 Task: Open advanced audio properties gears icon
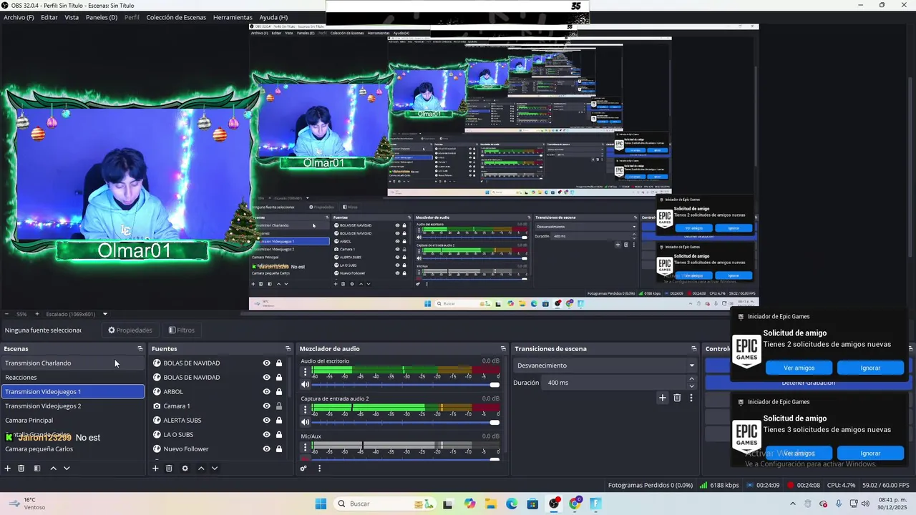coord(303,469)
